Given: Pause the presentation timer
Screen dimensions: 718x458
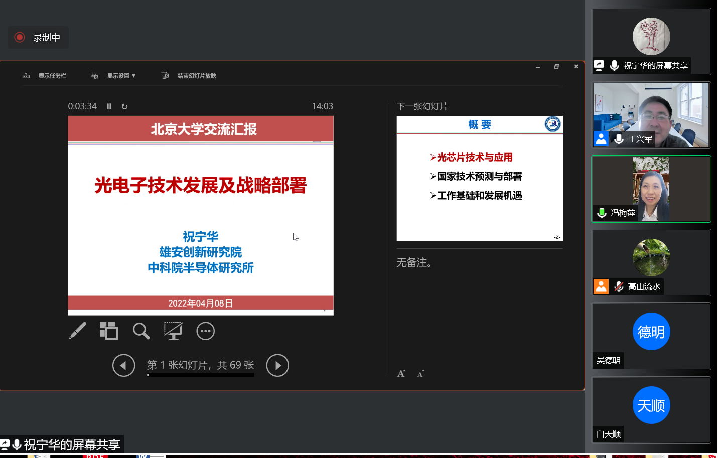Looking at the screenshot, I should [x=109, y=106].
